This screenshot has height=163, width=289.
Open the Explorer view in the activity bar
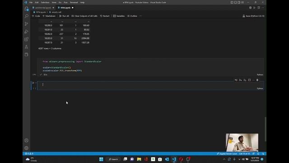tap(26, 9)
